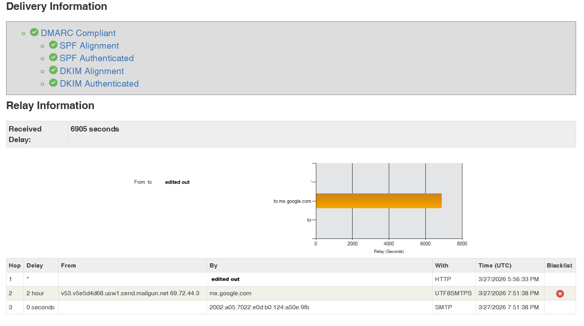Screen dimensions: 584x326
Task: Open the DMARC Compliant link
Action: click(78, 33)
